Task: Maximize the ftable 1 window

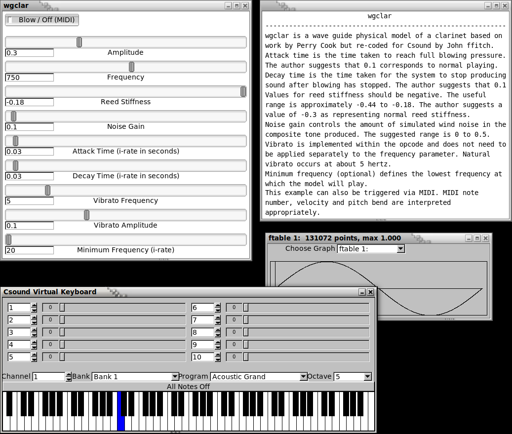Action: click(x=477, y=238)
